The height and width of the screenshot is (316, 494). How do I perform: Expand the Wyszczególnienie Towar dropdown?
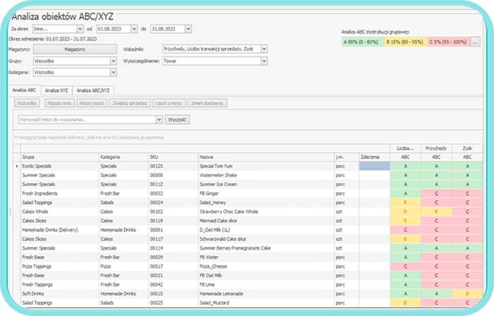(x=264, y=61)
